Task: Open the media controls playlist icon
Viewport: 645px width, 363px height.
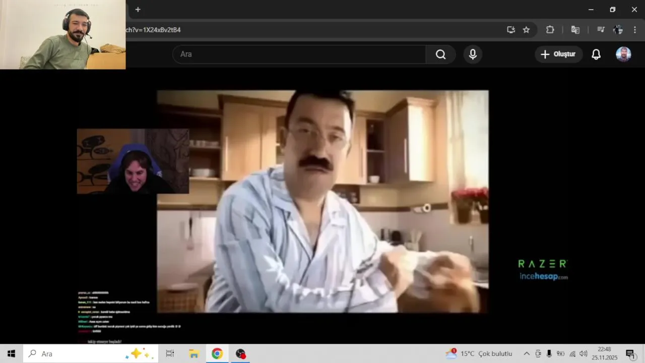Action: pyautogui.click(x=601, y=30)
